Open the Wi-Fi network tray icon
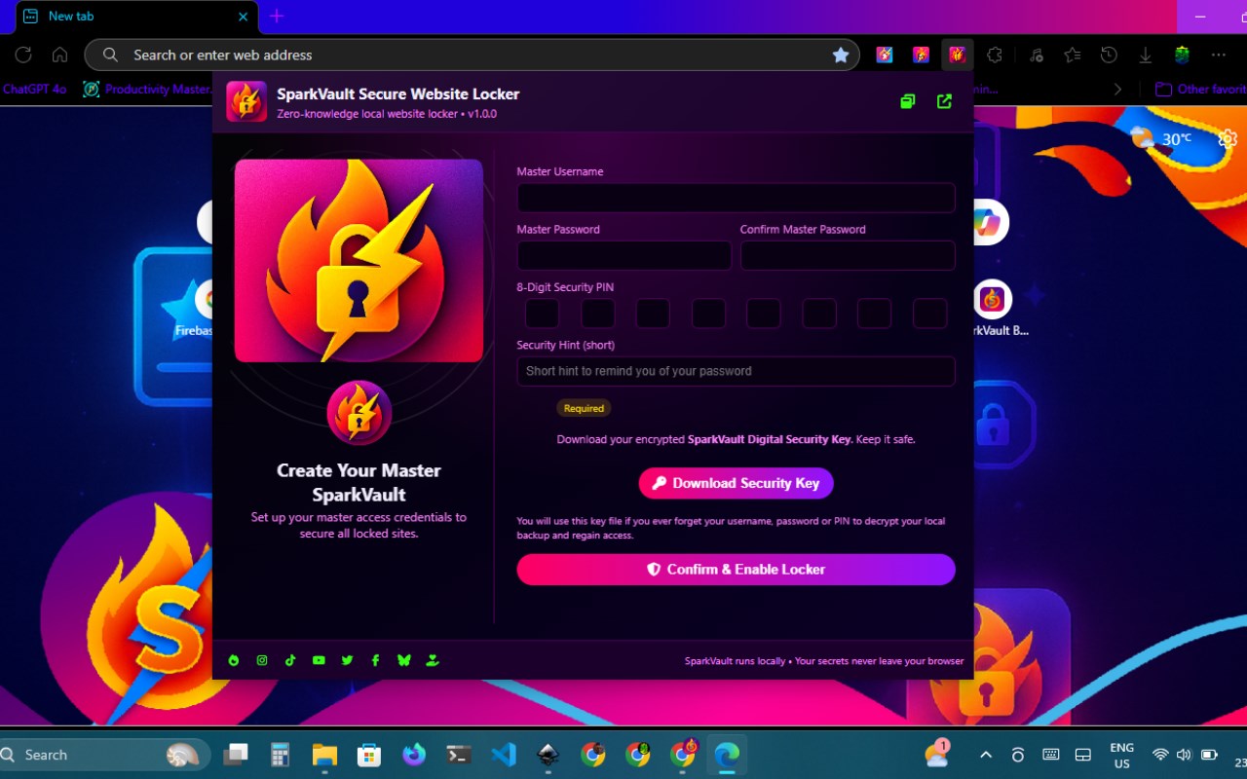This screenshot has height=779, width=1247. coord(1160,755)
